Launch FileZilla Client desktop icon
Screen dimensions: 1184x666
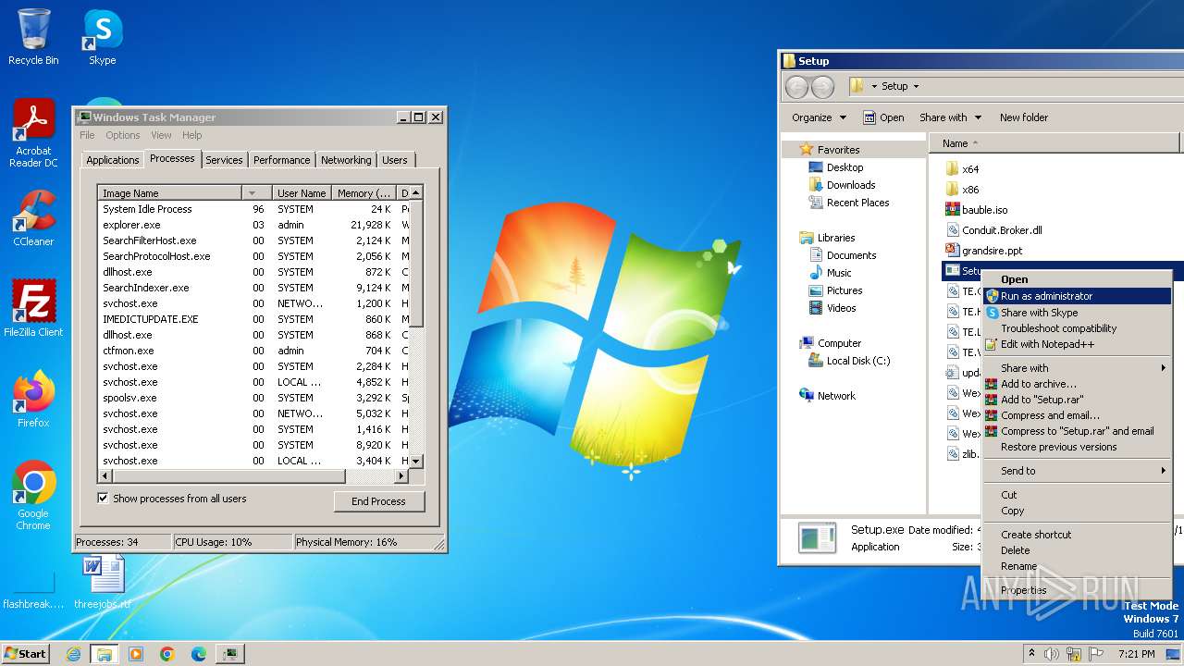point(33,308)
